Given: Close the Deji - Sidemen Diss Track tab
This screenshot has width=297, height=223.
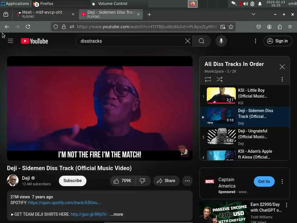Looking at the screenshot, I should click(138, 14).
